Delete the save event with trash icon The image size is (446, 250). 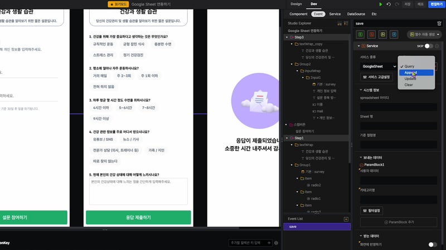point(439,23)
